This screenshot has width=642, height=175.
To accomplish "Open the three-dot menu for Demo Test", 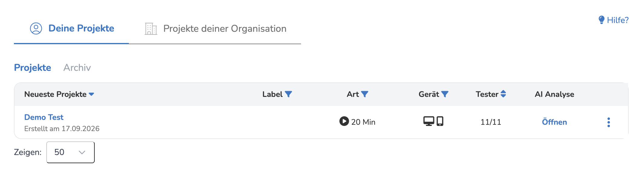I will (609, 122).
